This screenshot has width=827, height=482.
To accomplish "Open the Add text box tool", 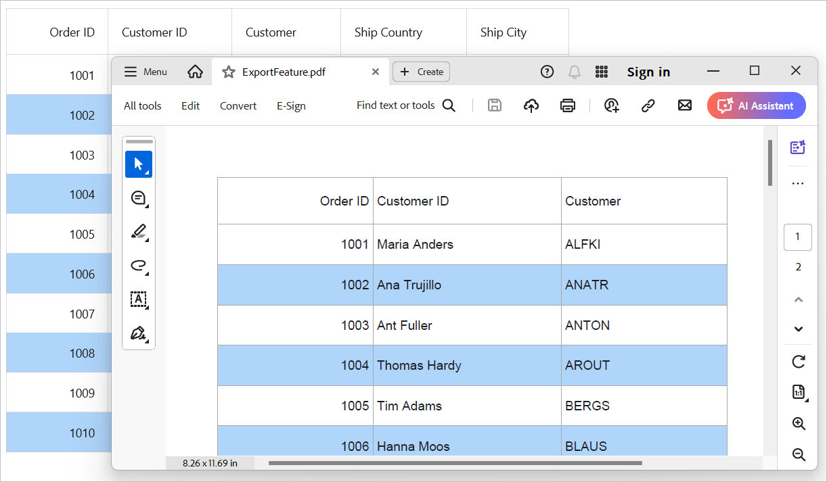I will (x=139, y=299).
